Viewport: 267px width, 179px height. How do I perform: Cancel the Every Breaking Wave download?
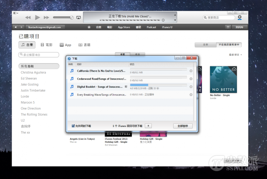click(191, 94)
